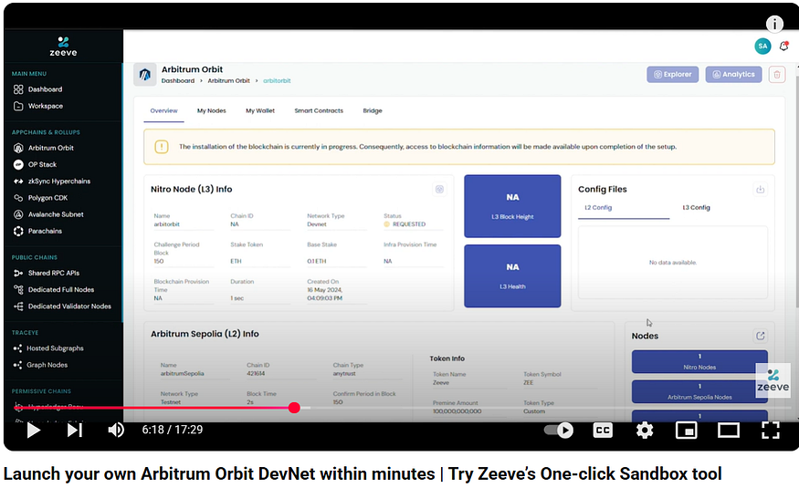Image resolution: width=799 pixels, height=488 pixels.
Task: Click the L3 Health card
Action: pyautogui.click(x=512, y=276)
